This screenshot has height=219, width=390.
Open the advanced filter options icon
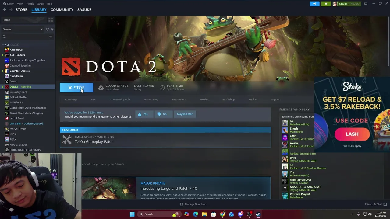(x=51, y=37)
